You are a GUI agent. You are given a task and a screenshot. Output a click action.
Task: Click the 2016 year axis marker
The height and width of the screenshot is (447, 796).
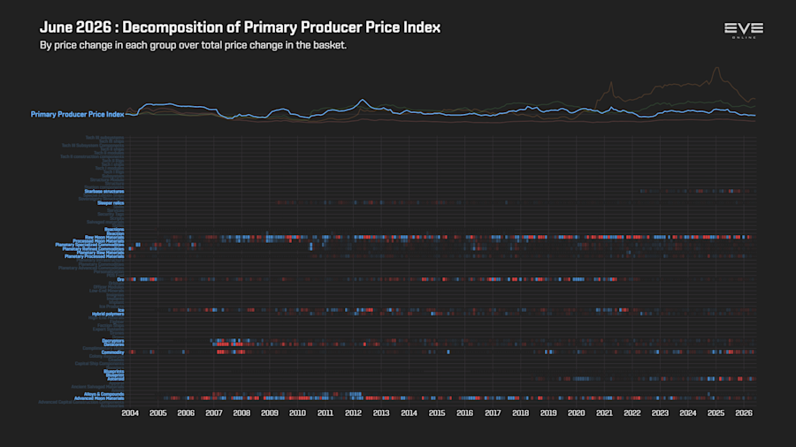[x=464, y=413]
